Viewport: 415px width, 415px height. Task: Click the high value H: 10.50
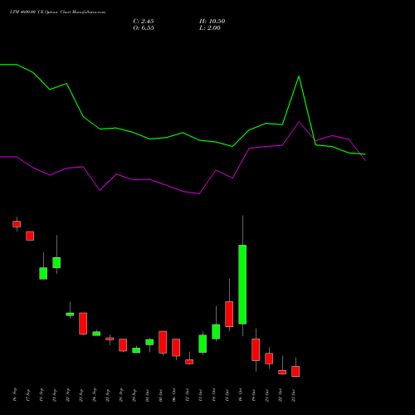(x=212, y=22)
